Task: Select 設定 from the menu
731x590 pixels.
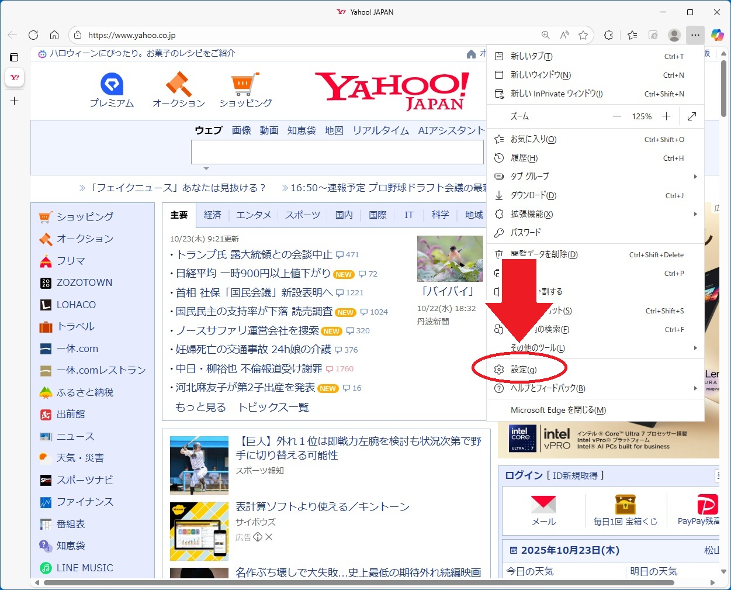Action: pyautogui.click(x=524, y=370)
